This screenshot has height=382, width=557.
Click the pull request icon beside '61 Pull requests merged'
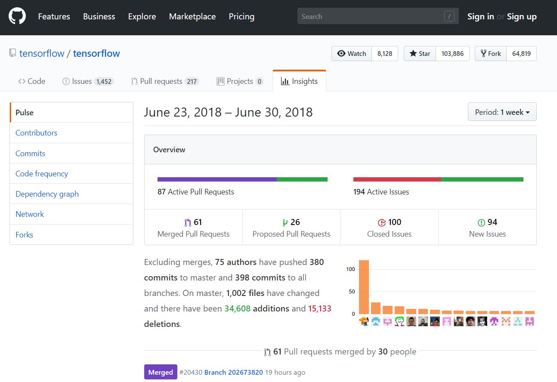point(267,352)
